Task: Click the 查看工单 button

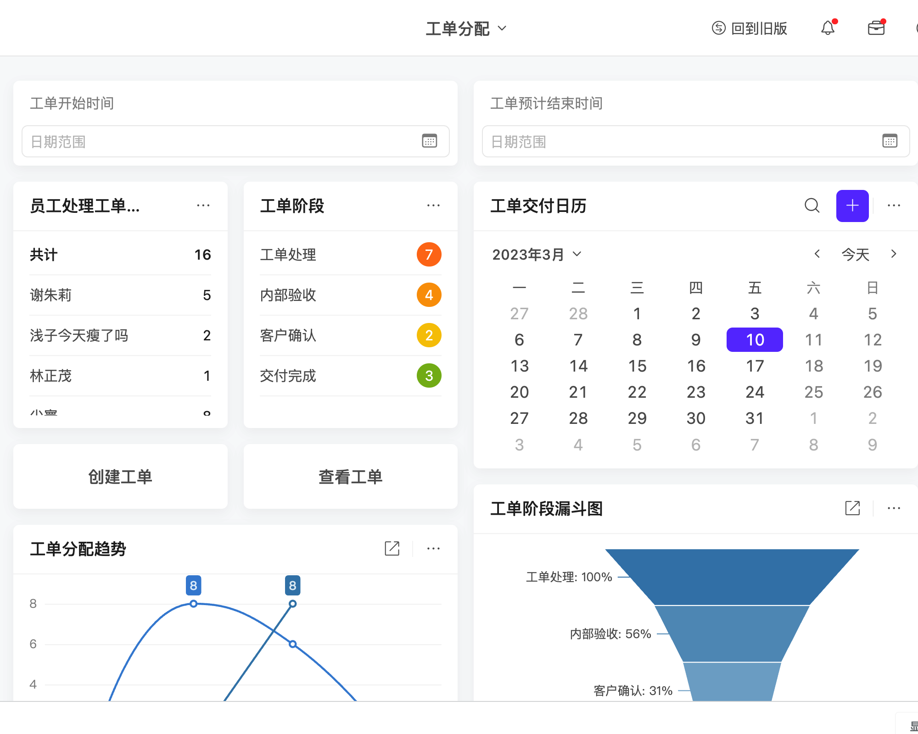Action: click(x=350, y=477)
